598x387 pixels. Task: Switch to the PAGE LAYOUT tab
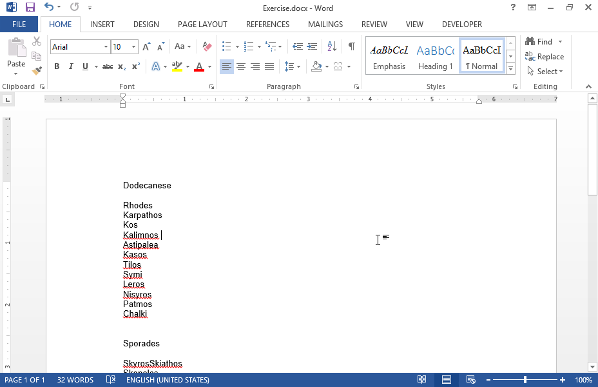202,25
